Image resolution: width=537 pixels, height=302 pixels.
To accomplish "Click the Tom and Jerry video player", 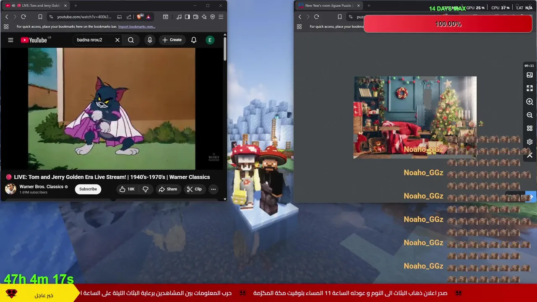I will tap(112, 108).
